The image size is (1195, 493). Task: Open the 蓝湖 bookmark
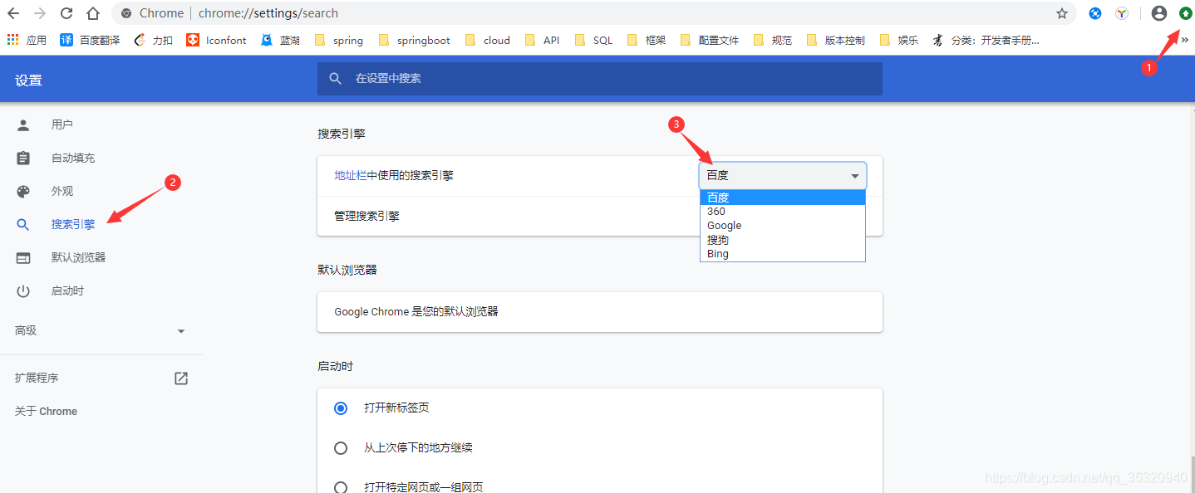click(280, 40)
